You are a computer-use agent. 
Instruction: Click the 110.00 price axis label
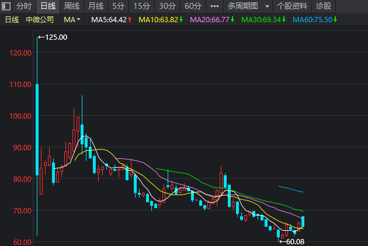point(20,84)
